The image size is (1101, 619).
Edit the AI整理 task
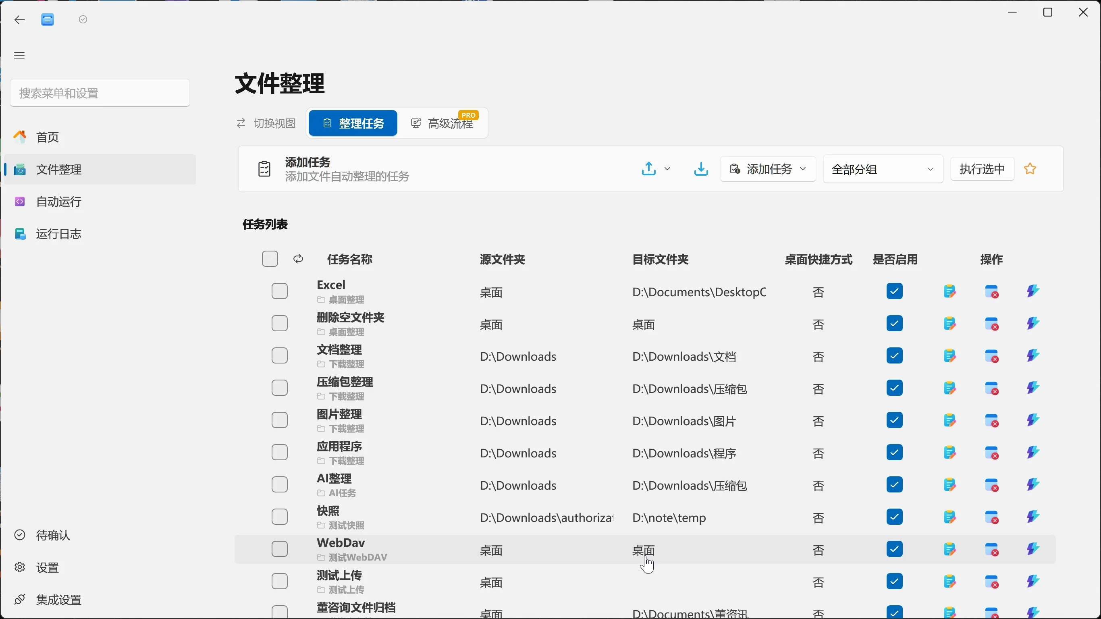950,485
